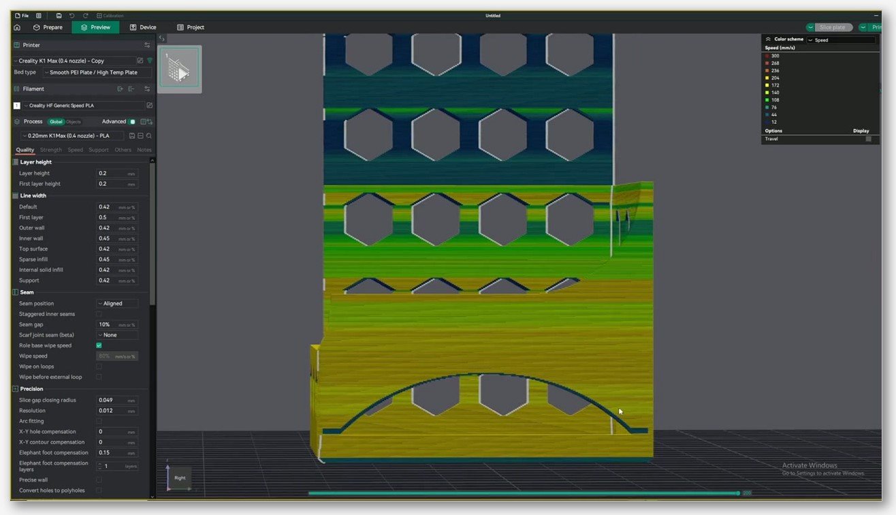
Task: Remove a filament with the minus icon
Action: 131,89
